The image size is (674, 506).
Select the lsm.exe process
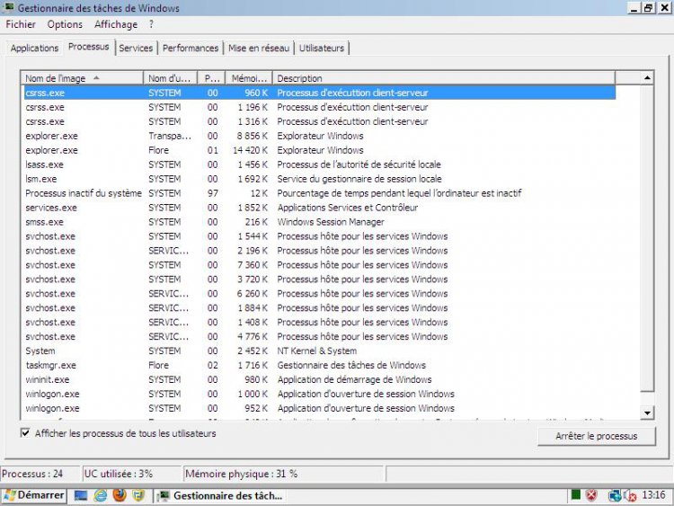(320, 179)
